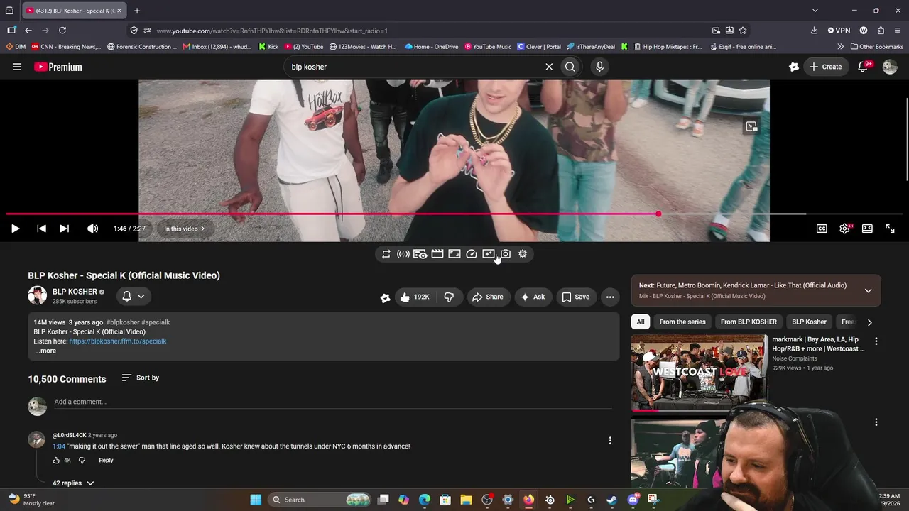The height and width of the screenshot is (511, 909).
Task: Toggle the loop button under the player
Action: (x=386, y=254)
